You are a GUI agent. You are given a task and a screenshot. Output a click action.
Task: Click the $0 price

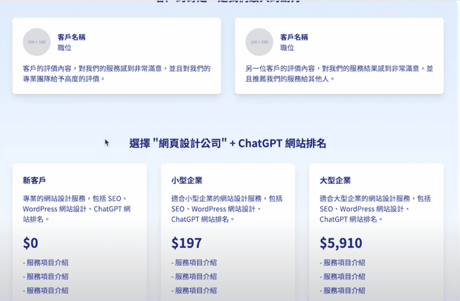point(31,243)
